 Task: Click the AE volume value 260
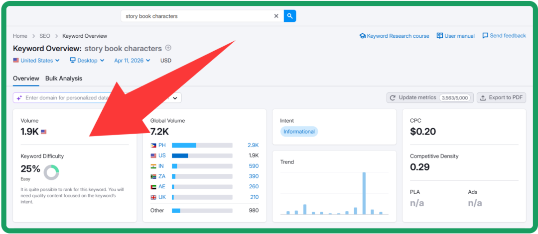click(x=254, y=187)
